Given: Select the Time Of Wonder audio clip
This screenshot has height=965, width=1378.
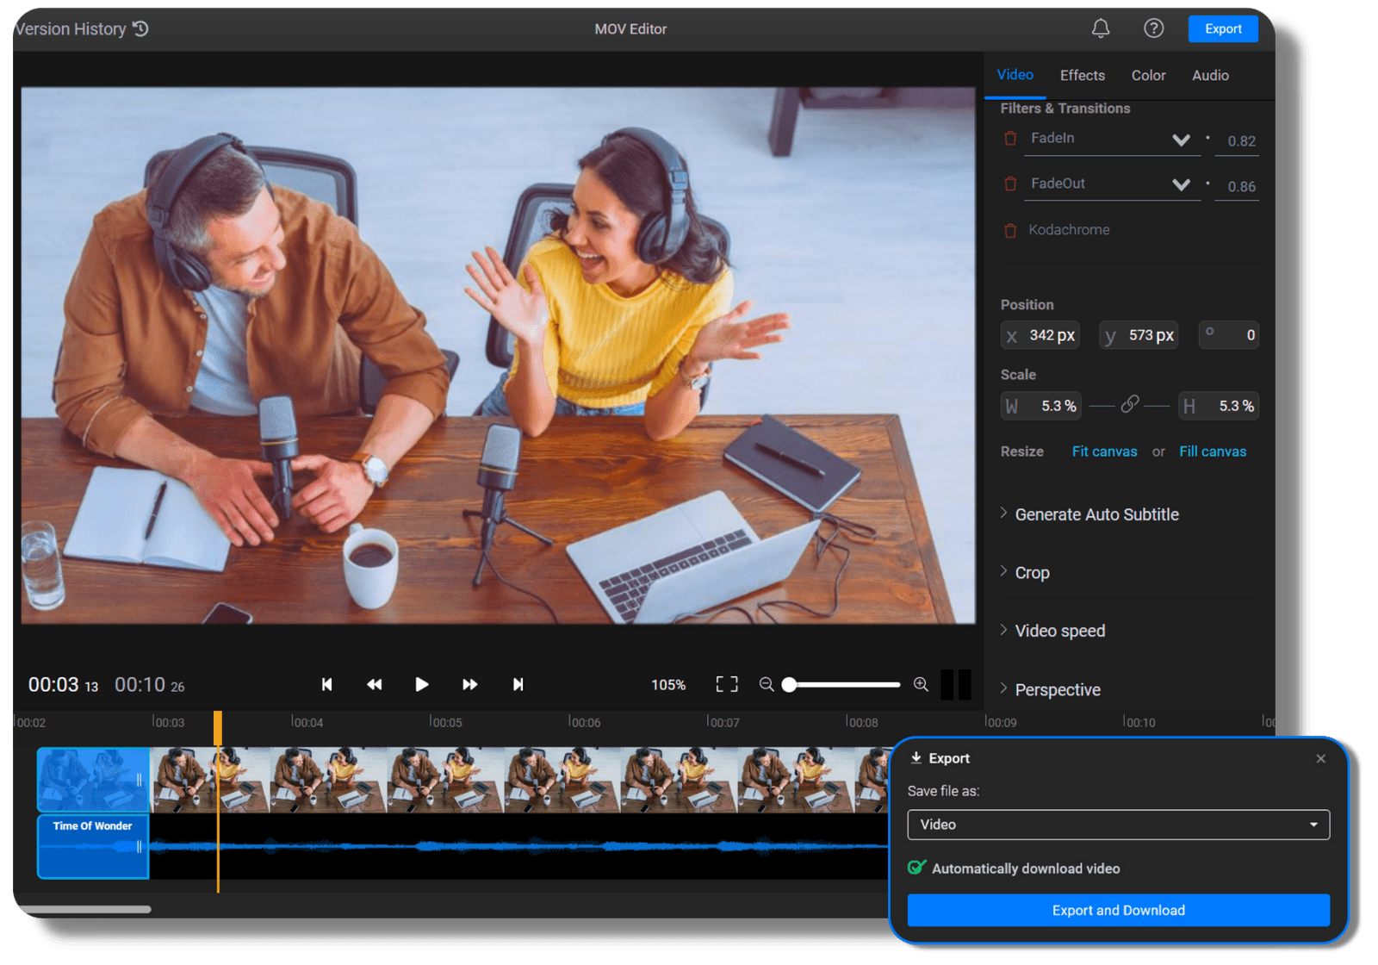Looking at the screenshot, I should (x=92, y=847).
